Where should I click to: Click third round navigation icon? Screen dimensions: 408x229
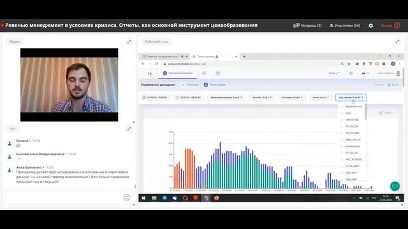coord(218,73)
